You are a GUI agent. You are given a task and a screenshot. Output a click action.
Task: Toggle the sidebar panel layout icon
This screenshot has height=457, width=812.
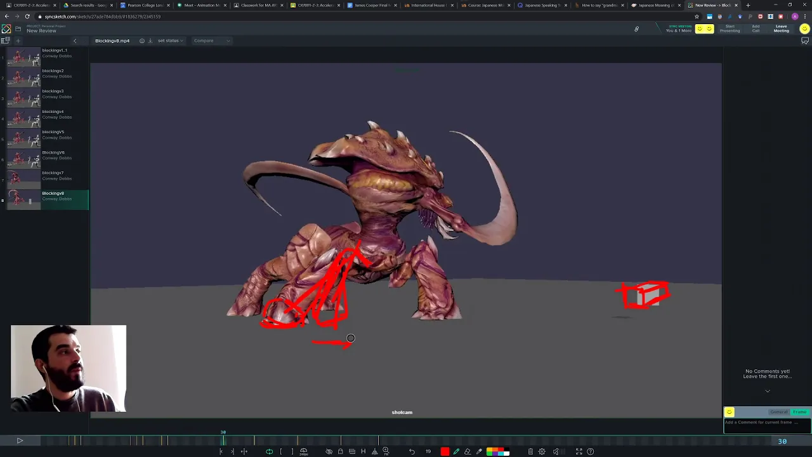6,41
